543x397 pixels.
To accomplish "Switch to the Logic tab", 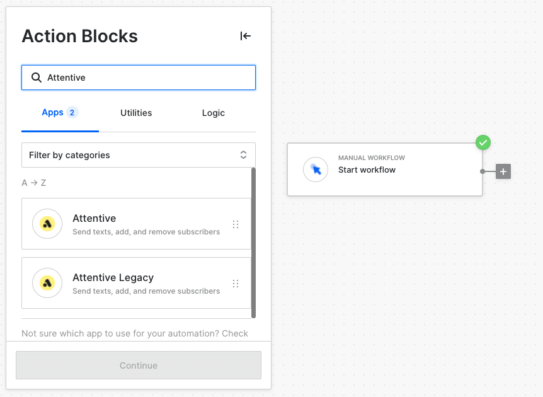I will (x=214, y=113).
